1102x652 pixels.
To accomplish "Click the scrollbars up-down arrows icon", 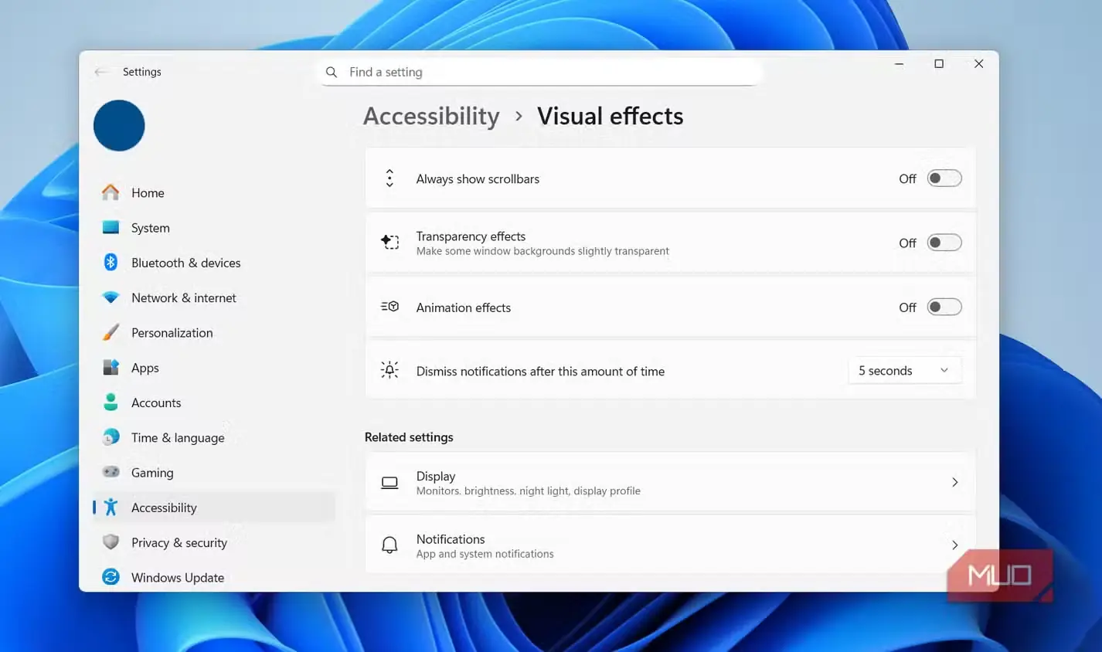I will 389,178.
